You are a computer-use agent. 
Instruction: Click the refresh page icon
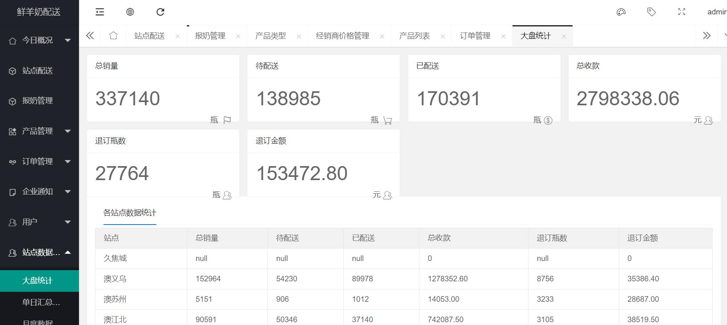coord(160,12)
